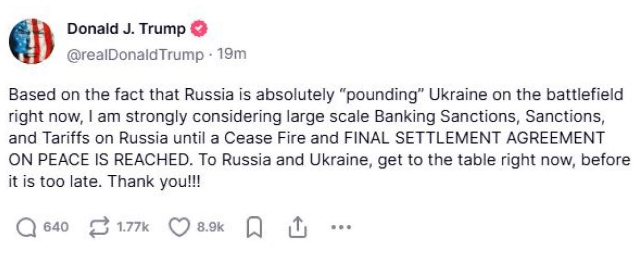Click the 1.77k repost count
This screenshot has width=640, height=256.
134,227
